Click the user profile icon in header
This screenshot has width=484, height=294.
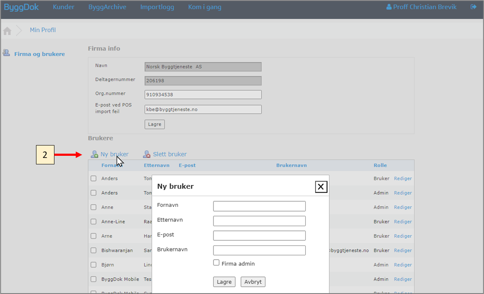coord(389,7)
